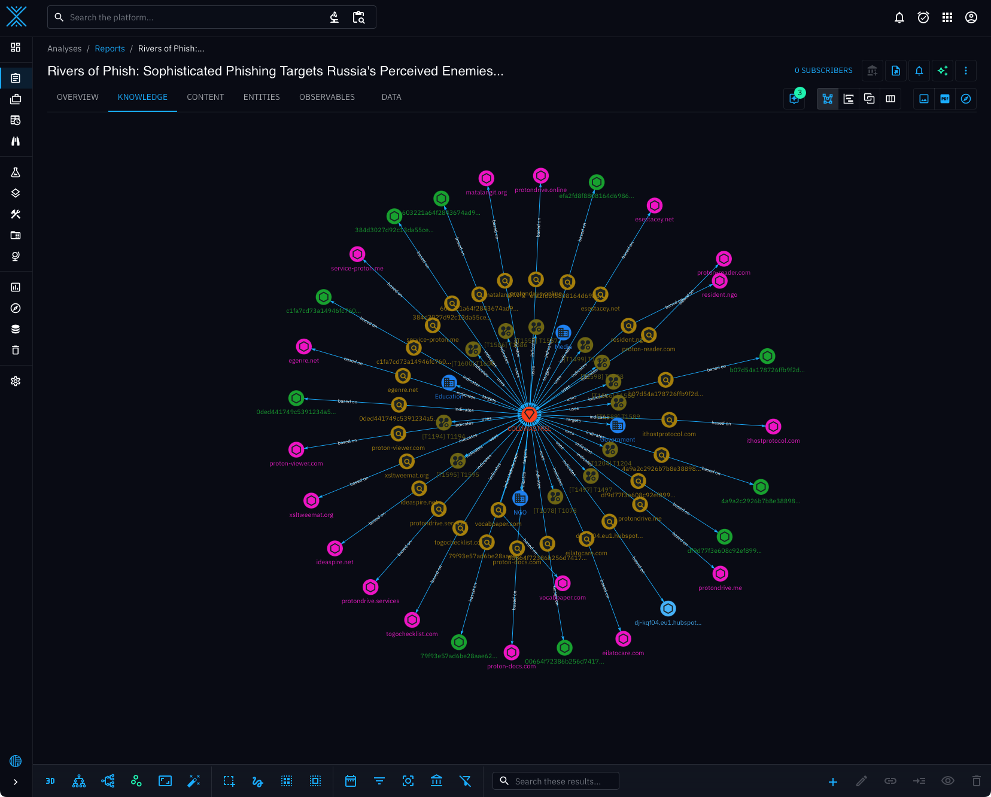
Task: Click the alarm clock icon in the top bar
Action: (x=923, y=17)
